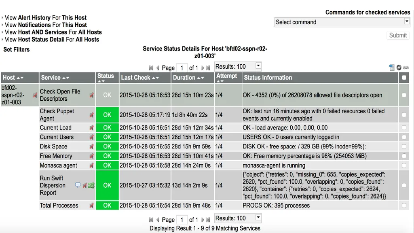This screenshot has width=414, height=233.
Task: Click the chain link icon above the table
Action: 406,68
